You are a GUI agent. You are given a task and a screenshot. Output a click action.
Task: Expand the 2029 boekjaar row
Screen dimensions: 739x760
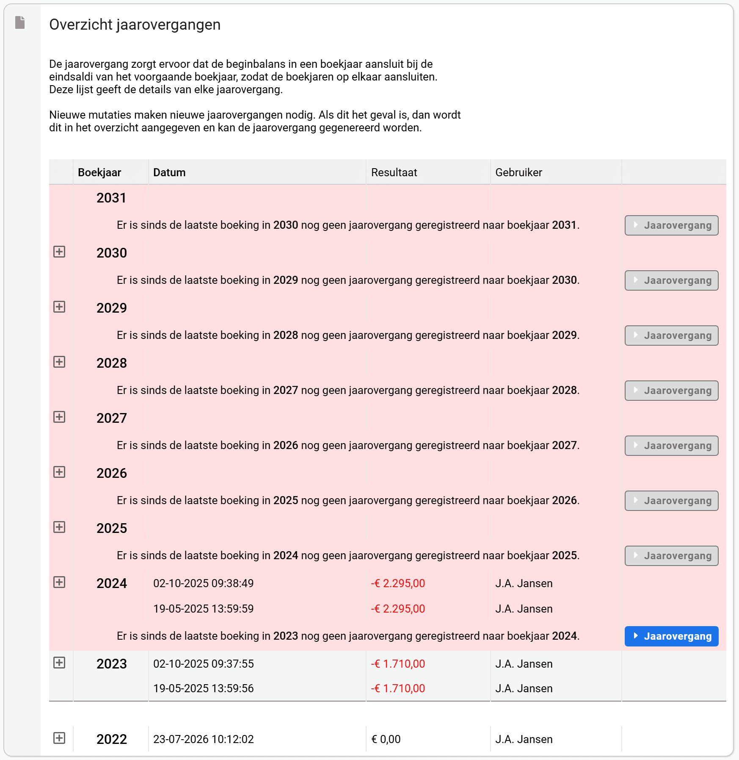click(59, 307)
